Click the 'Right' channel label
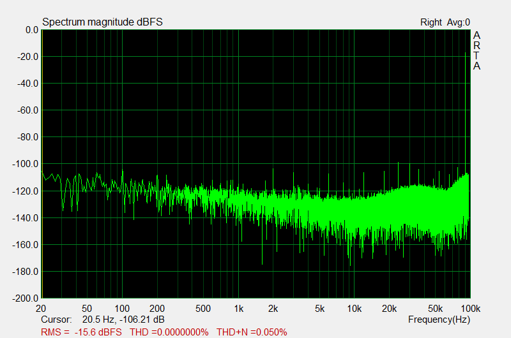This screenshot has width=511, height=338. [x=431, y=22]
